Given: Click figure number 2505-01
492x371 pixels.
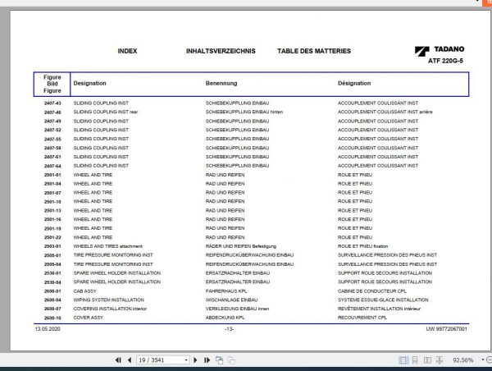Looking at the screenshot, I should (x=52, y=255).
